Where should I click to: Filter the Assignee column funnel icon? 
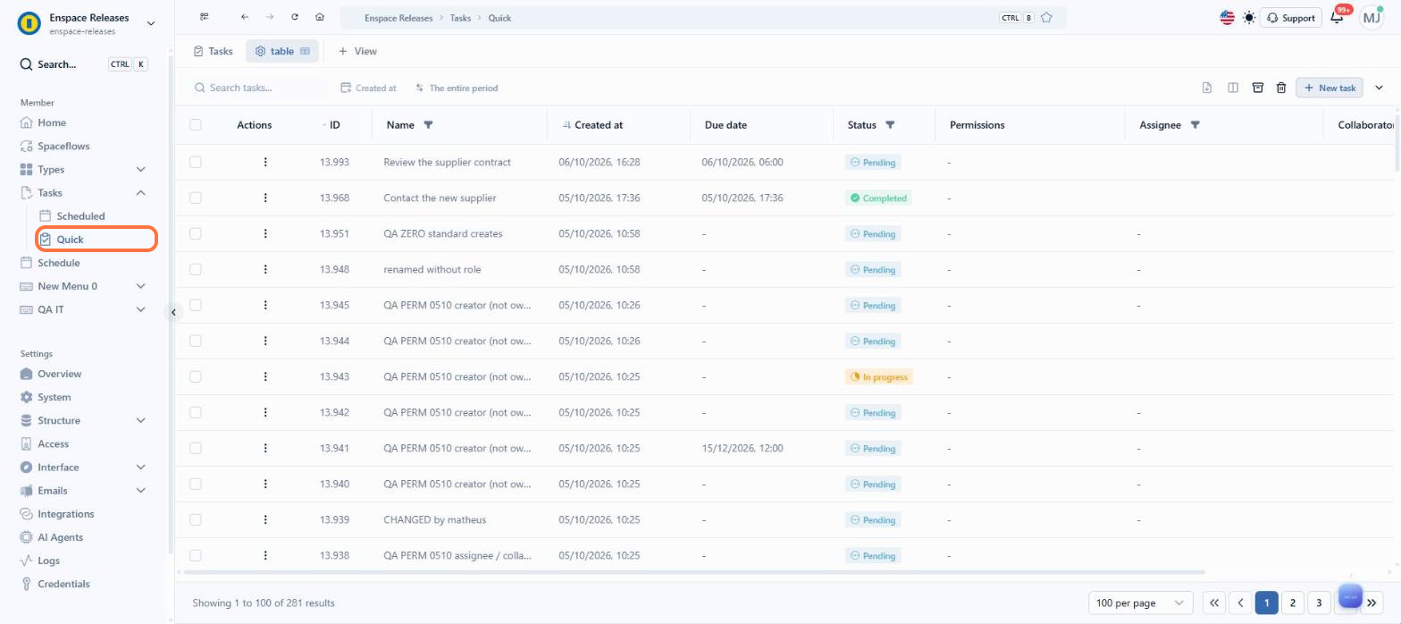1195,125
